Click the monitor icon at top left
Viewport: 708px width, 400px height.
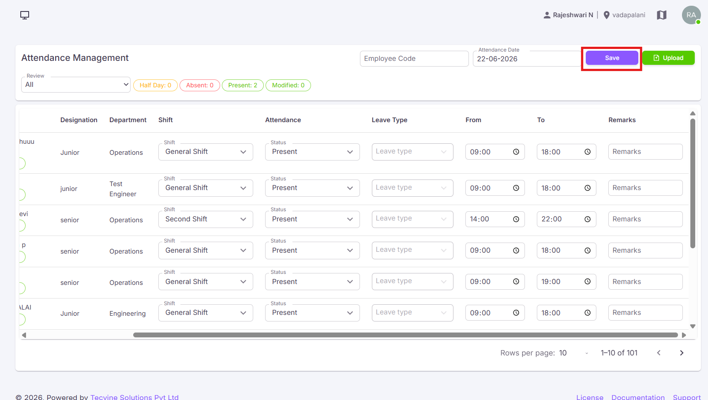click(x=25, y=15)
